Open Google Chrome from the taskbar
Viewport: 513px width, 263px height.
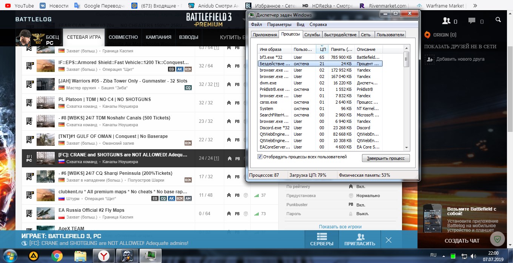[57, 256]
